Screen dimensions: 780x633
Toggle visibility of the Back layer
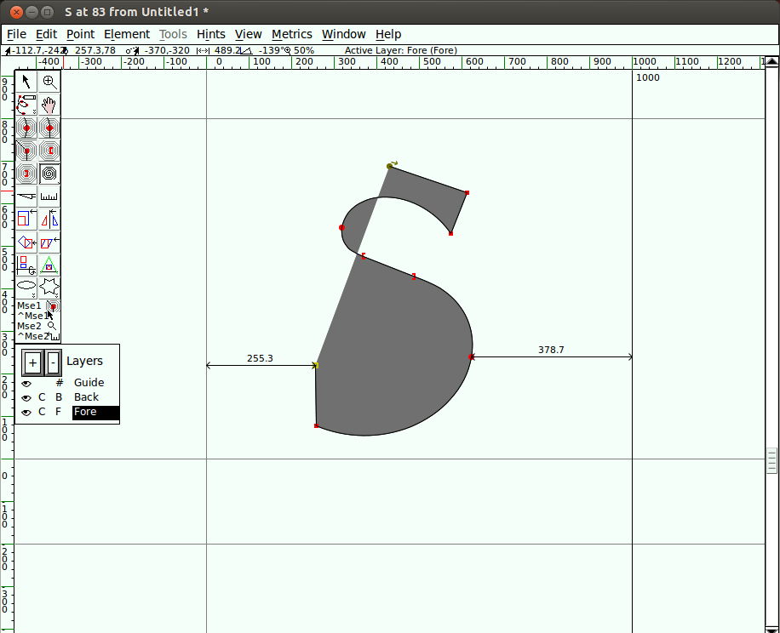(x=26, y=398)
